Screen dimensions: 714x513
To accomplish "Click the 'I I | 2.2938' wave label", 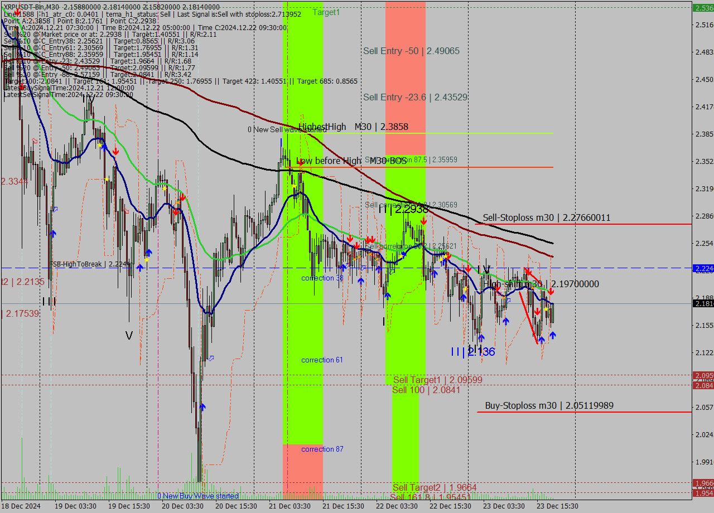I will pyautogui.click(x=403, y=210).
